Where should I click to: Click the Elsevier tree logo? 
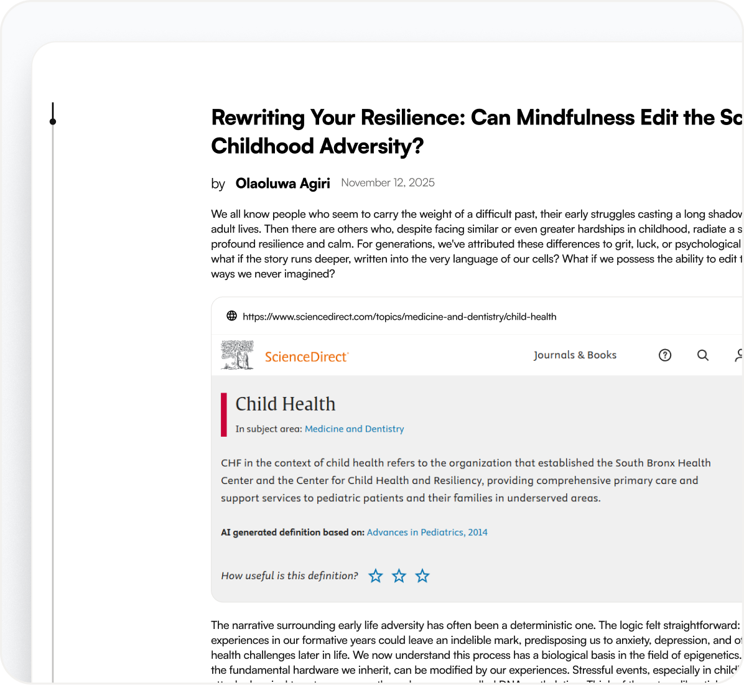pos(237,355)
